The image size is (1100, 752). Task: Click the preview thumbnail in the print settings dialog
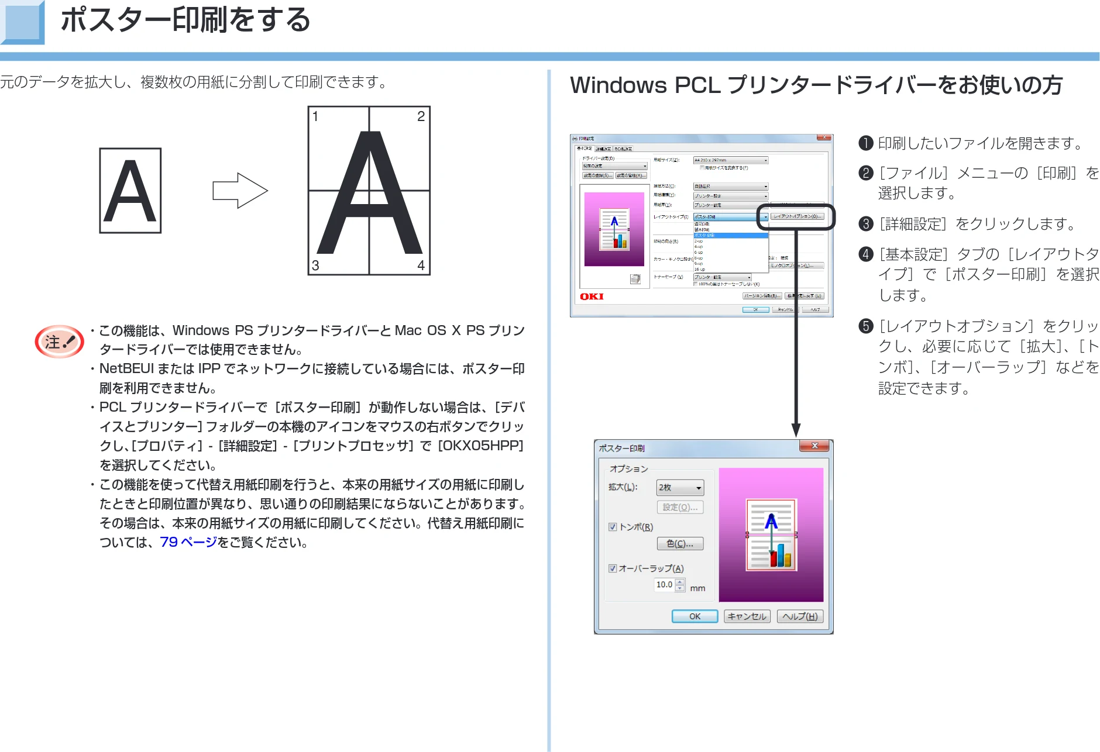point(614,229)
